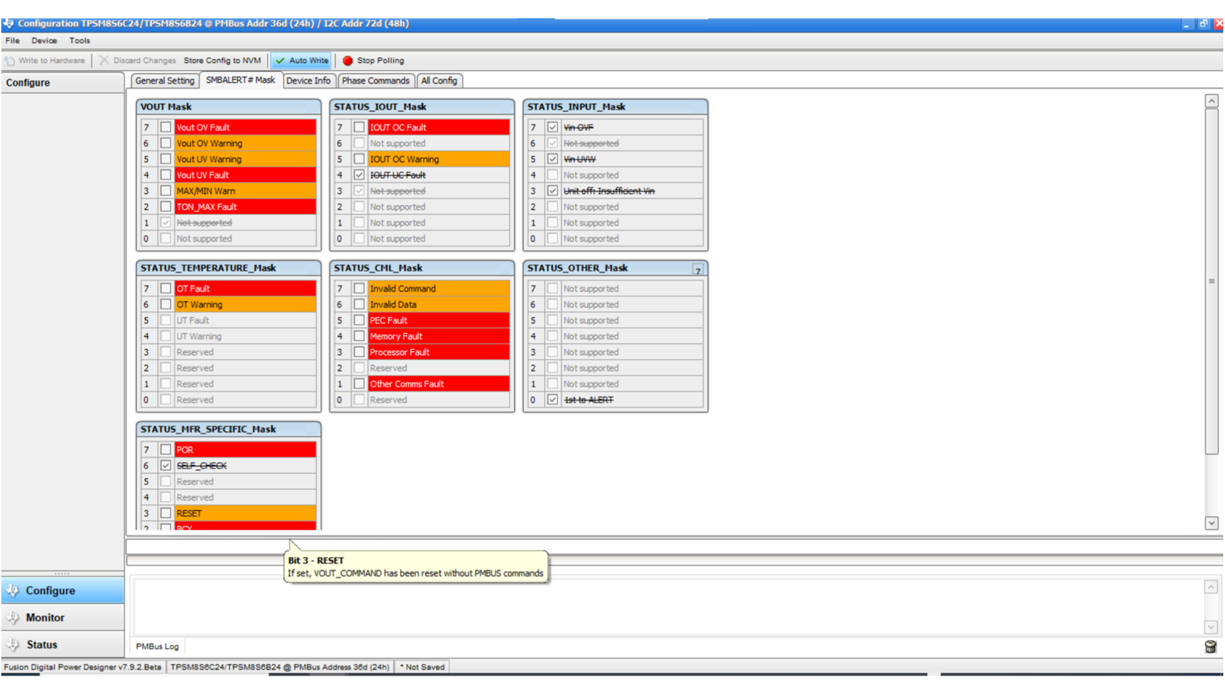1225x690 pixels.
Task: Uncheck the Vin OVF mask checkbox
Action: [x=552, y=127]
